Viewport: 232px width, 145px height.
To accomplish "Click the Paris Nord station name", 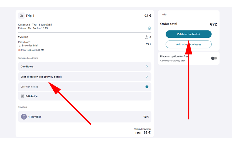I will pos(24,42).
